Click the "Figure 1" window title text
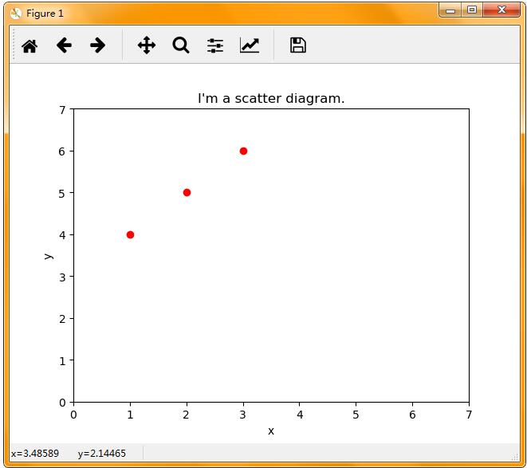Screen dimensions: 527x468 [45, 14]
